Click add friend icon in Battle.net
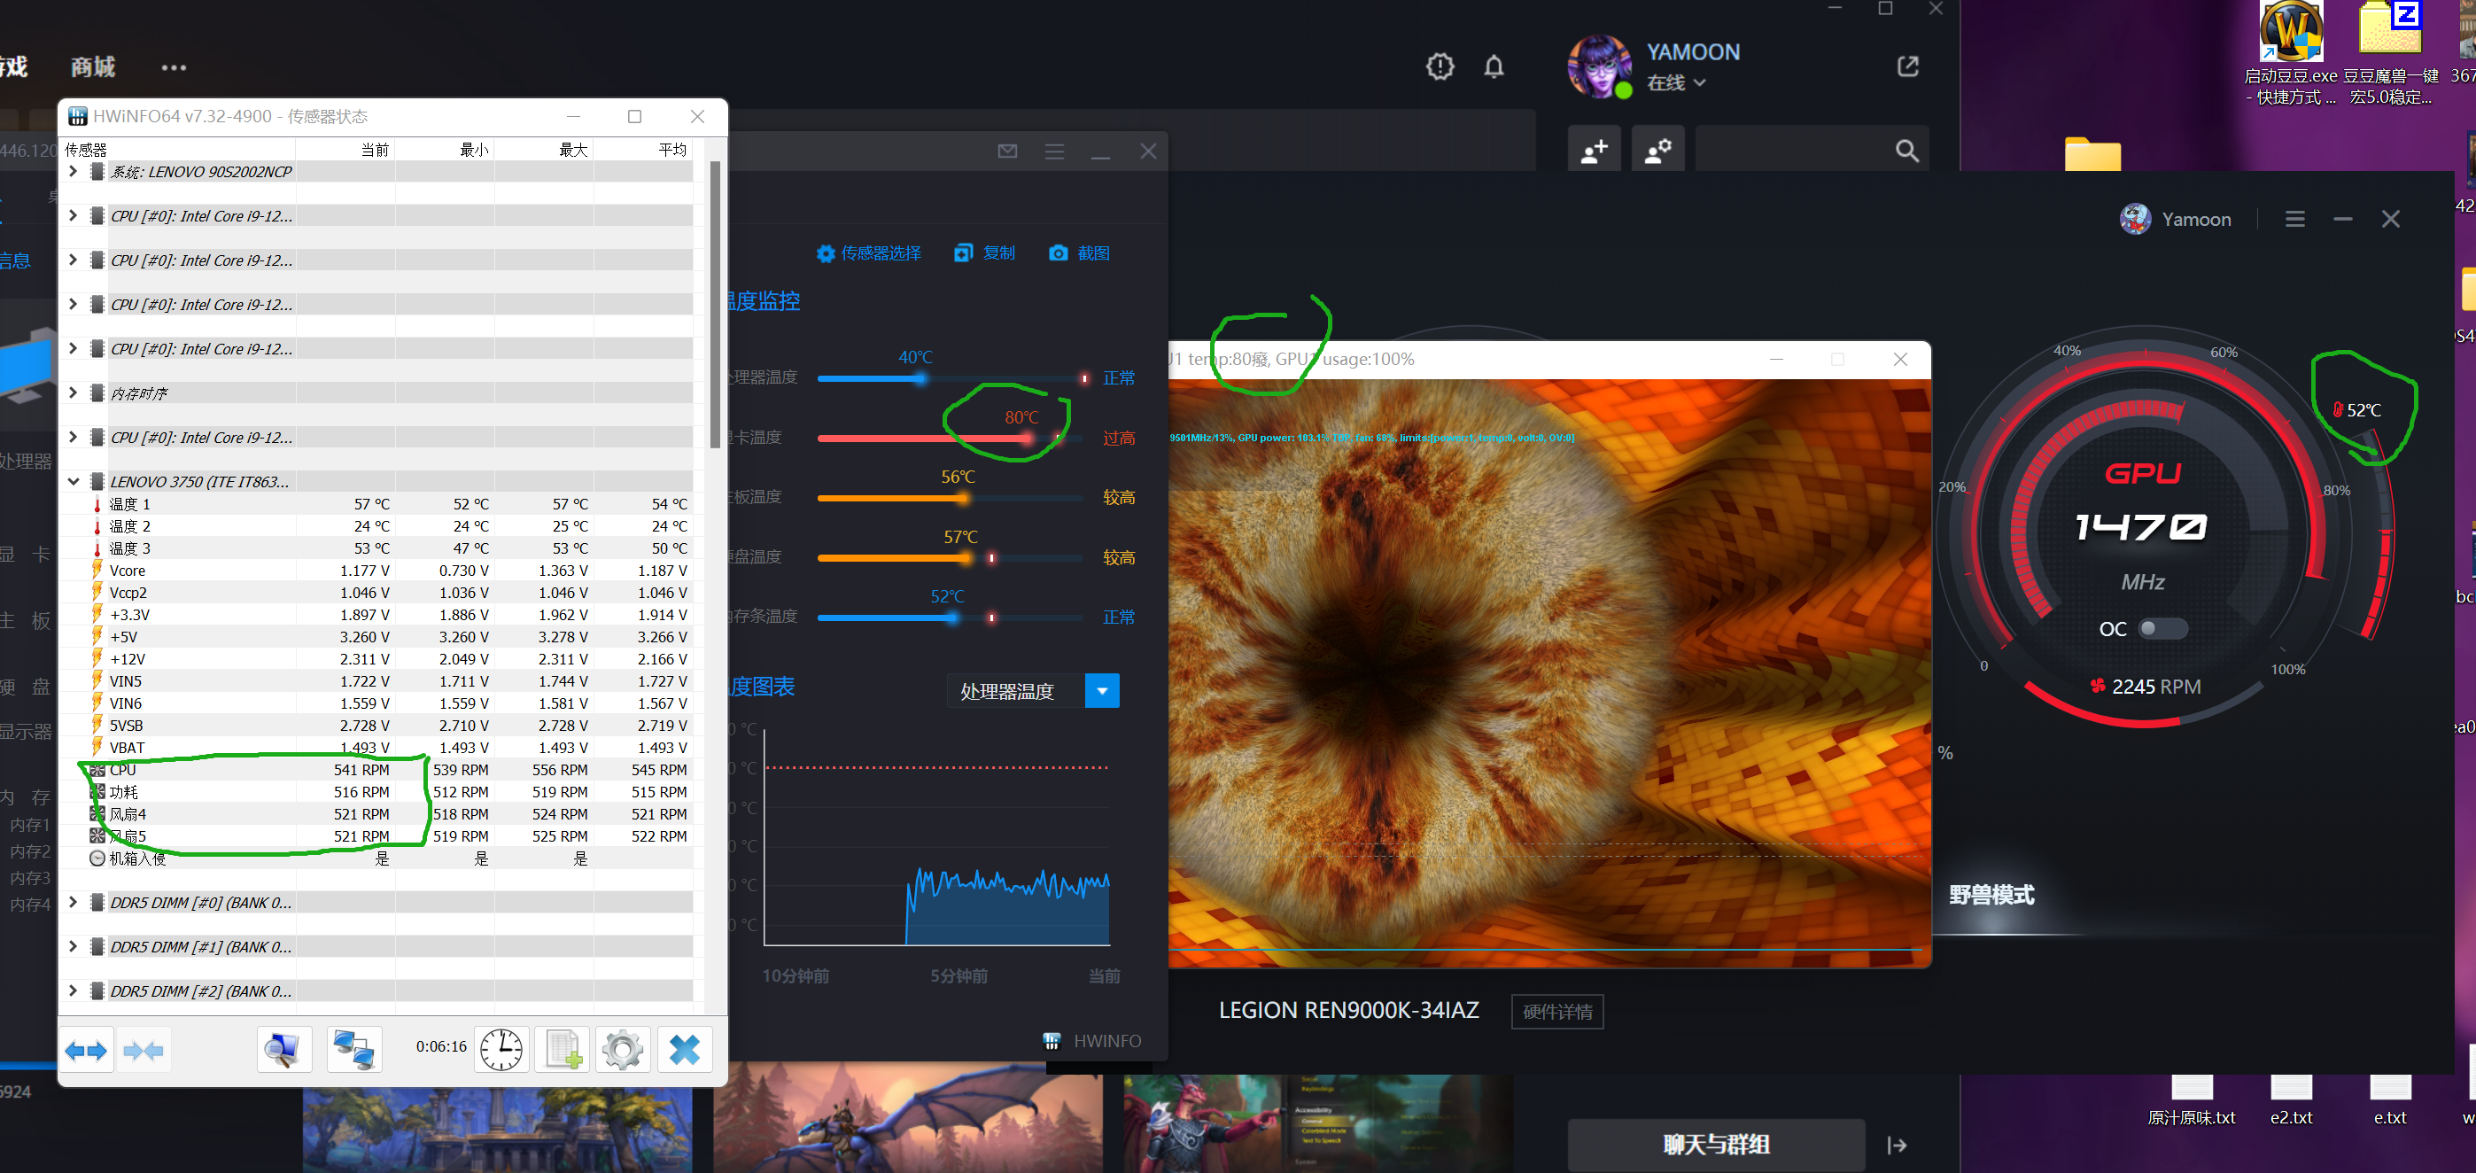Screen dimensions: 2476x1173 [x=1594, y=150]
